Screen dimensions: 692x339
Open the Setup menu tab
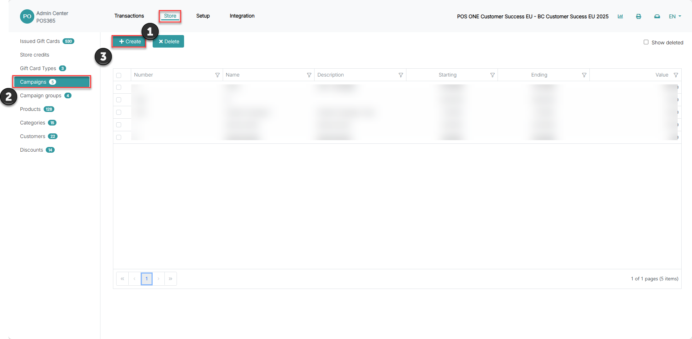[203, 16]
